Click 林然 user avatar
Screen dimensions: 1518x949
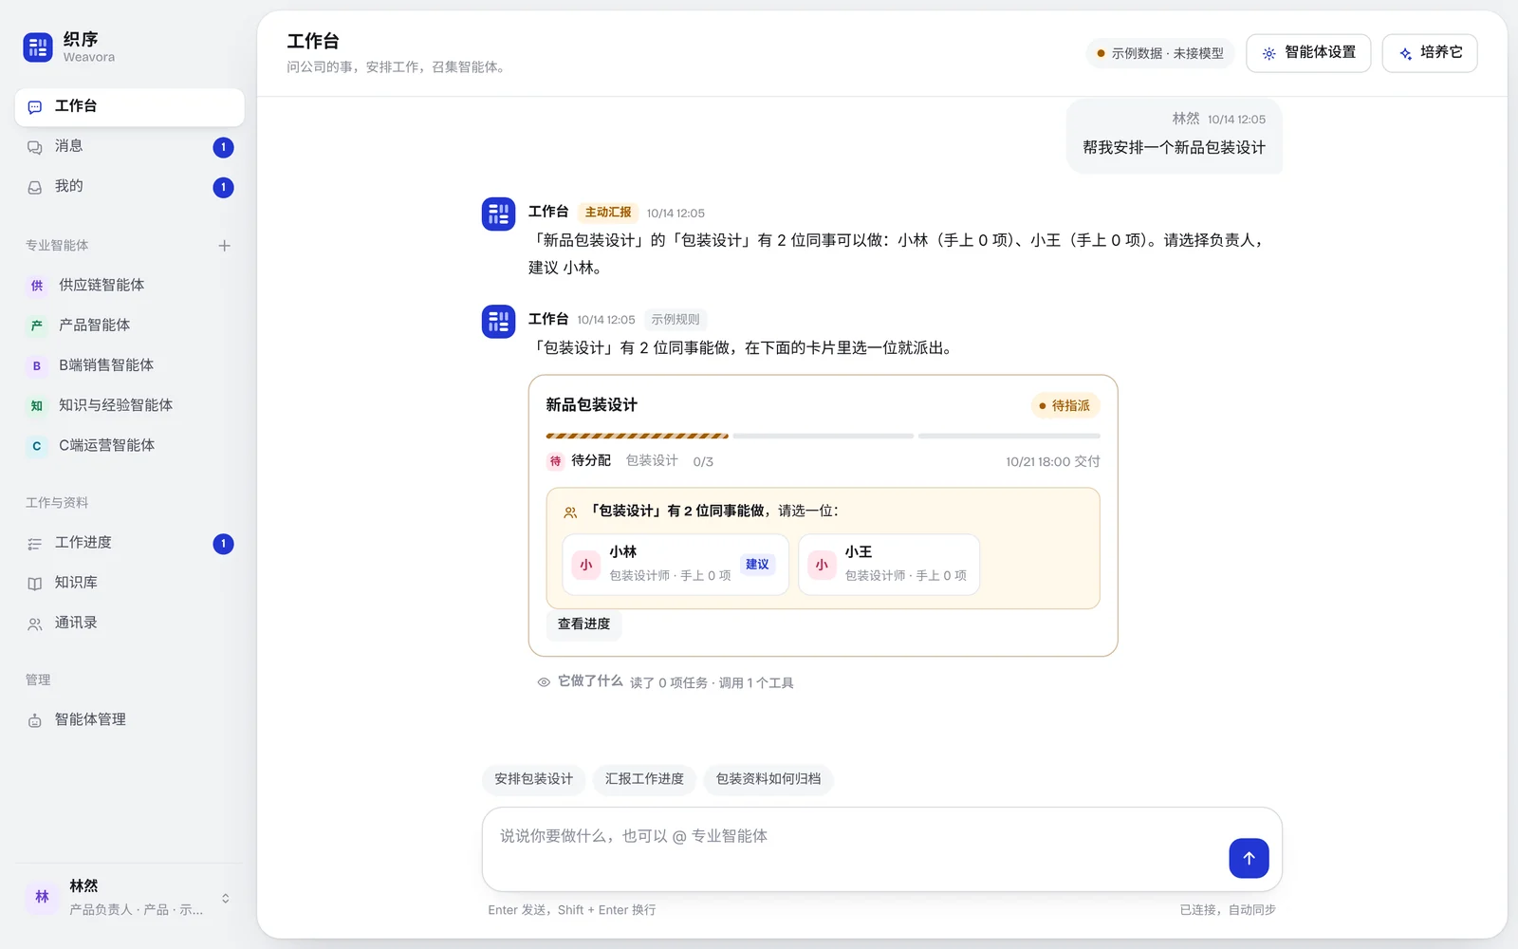click(43, 897)
